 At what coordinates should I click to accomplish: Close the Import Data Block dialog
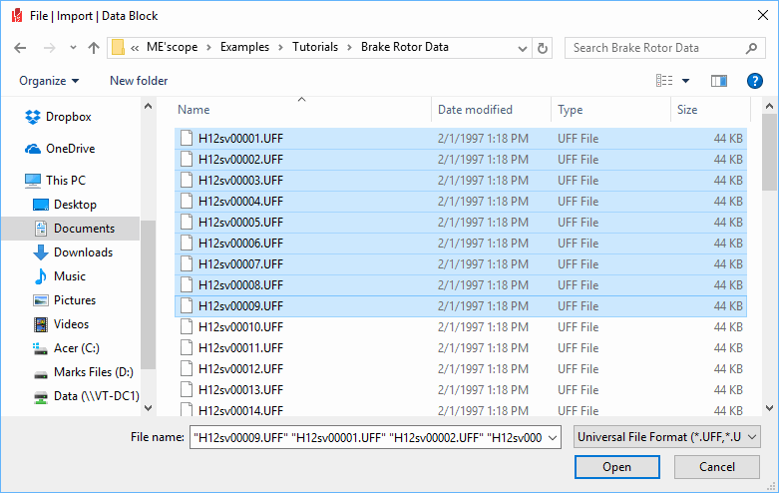[763, 15]
